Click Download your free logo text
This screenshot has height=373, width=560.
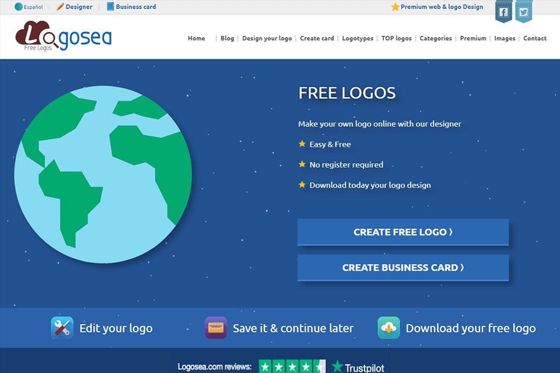click(x=471, y=328)
